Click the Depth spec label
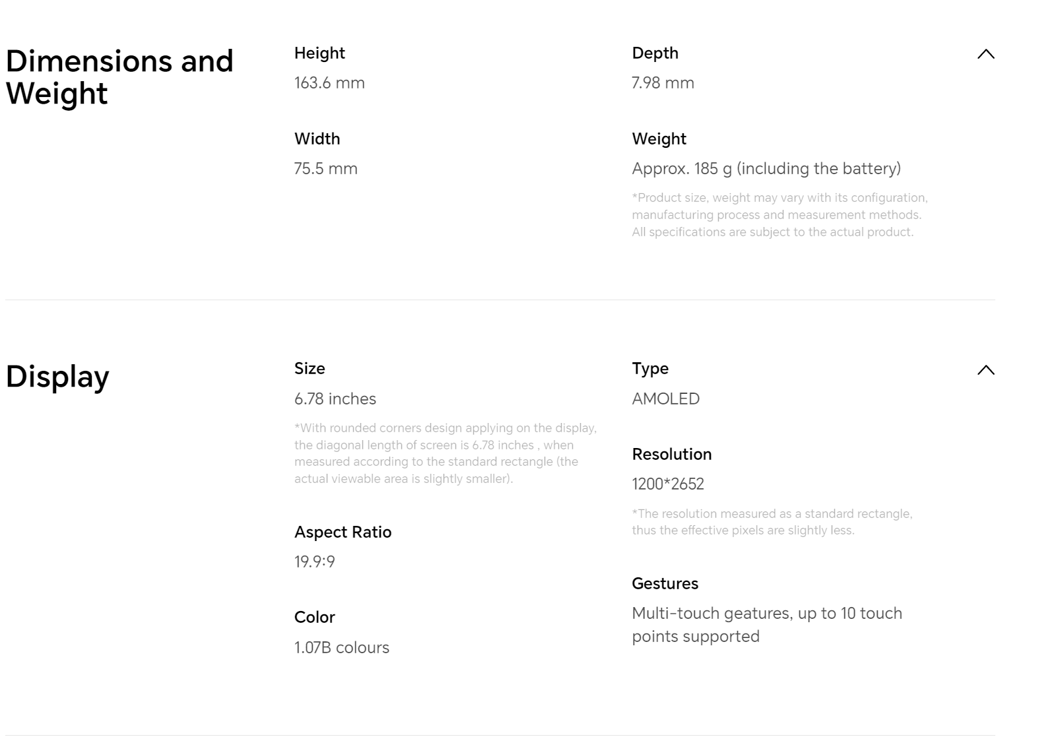The width and height of the screenshot is (1060, 739). pyautogui.click(x=655, y=53)
